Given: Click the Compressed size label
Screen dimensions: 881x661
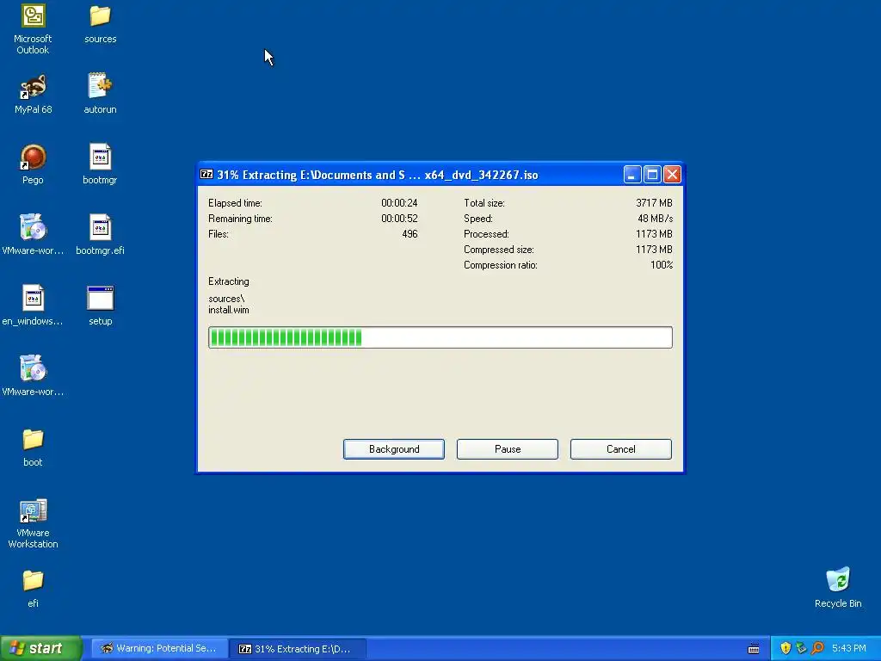Looking at the screenshot, I should point(498,250).
